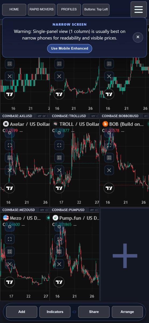Click symbol input next to COINBASE:TROLLUSD
The image size is (149, 323).
coord(94,116)
